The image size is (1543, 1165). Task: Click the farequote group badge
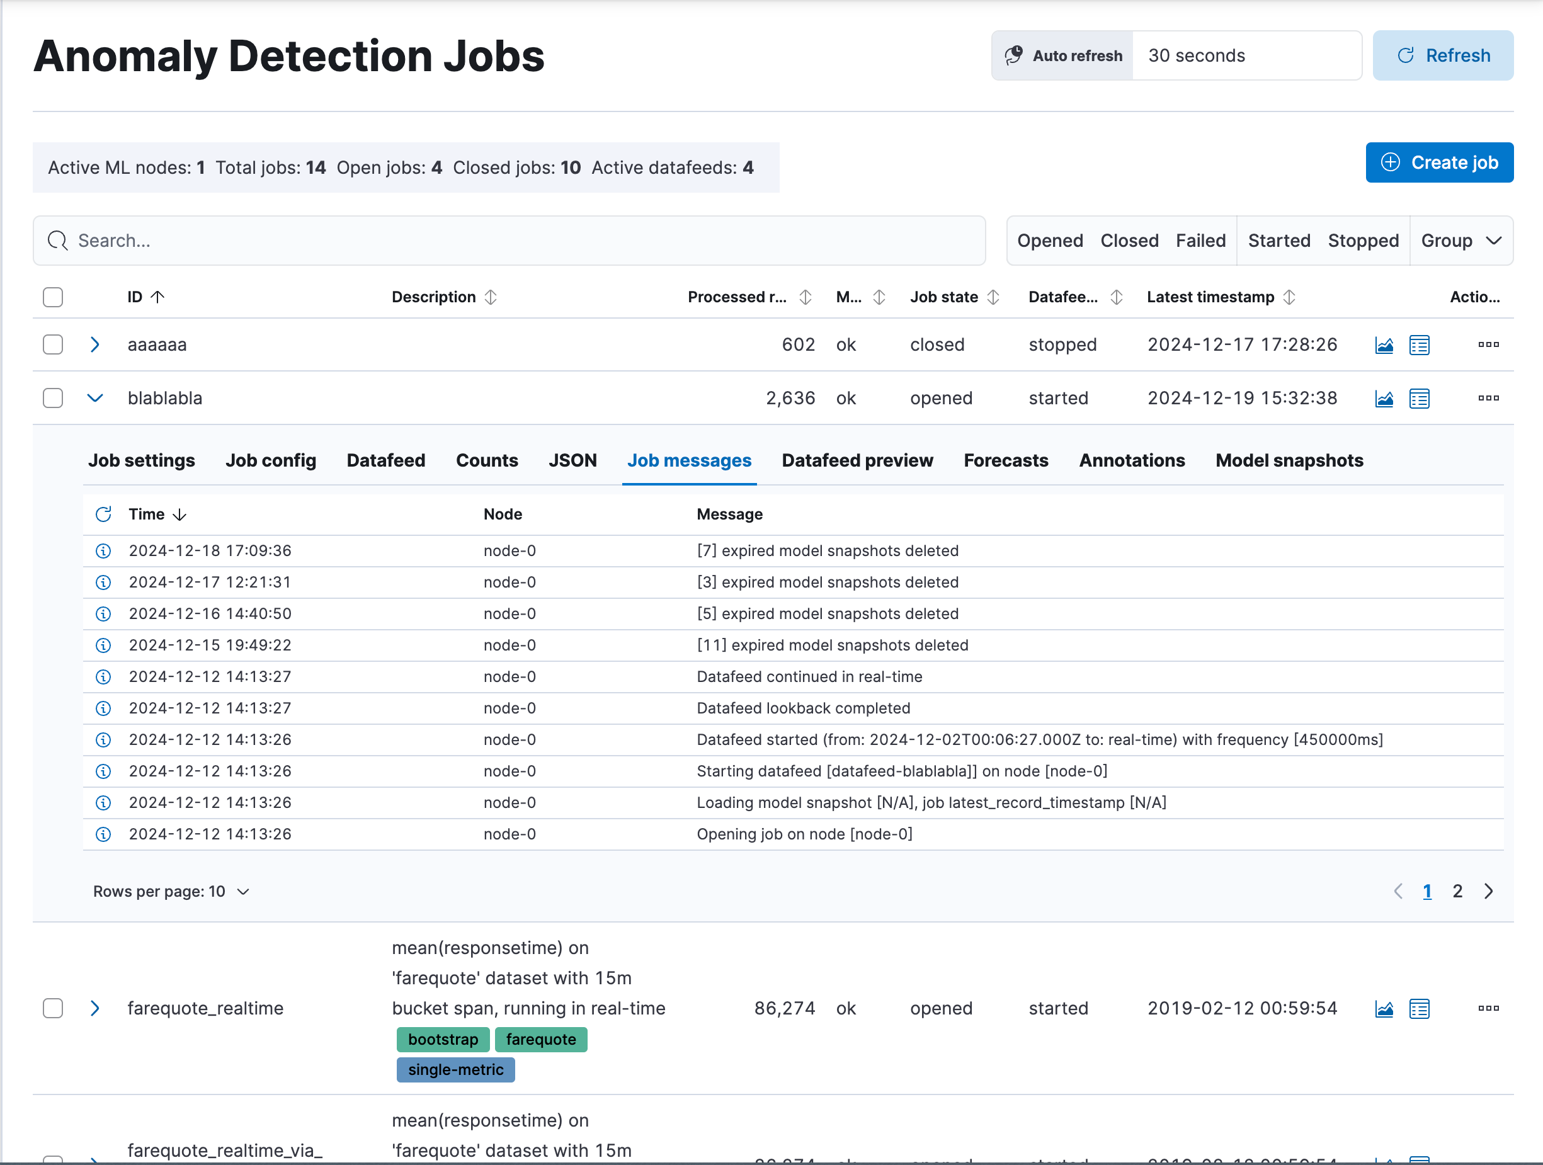(540, 1040)
